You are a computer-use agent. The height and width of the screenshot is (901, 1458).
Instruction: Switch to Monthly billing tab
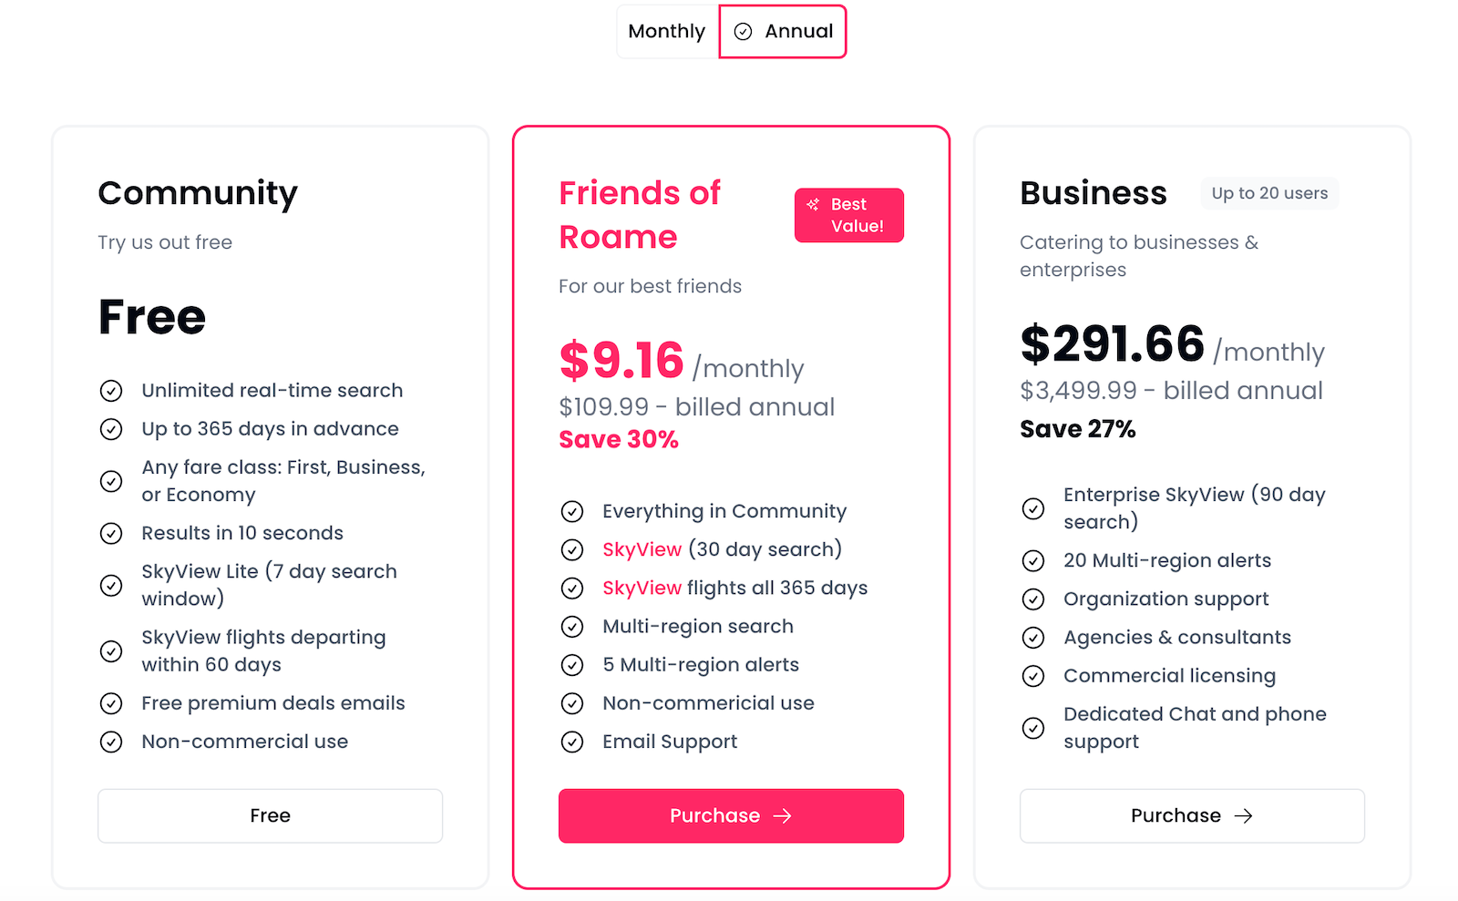(x=667, y=32)
